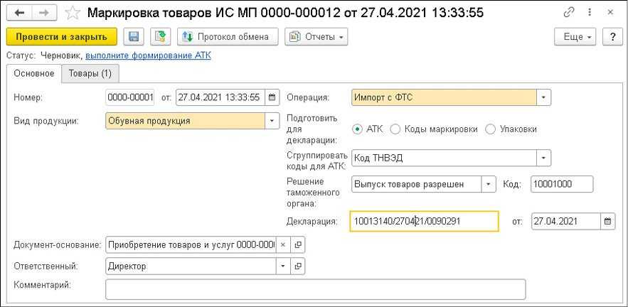The height and width of the screenshot is (307, 628).
Task: Click the Код ТНВЭД grouping field
Action: click(445, 158)
